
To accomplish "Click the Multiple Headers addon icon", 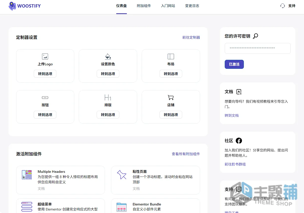I will (27, 175).
